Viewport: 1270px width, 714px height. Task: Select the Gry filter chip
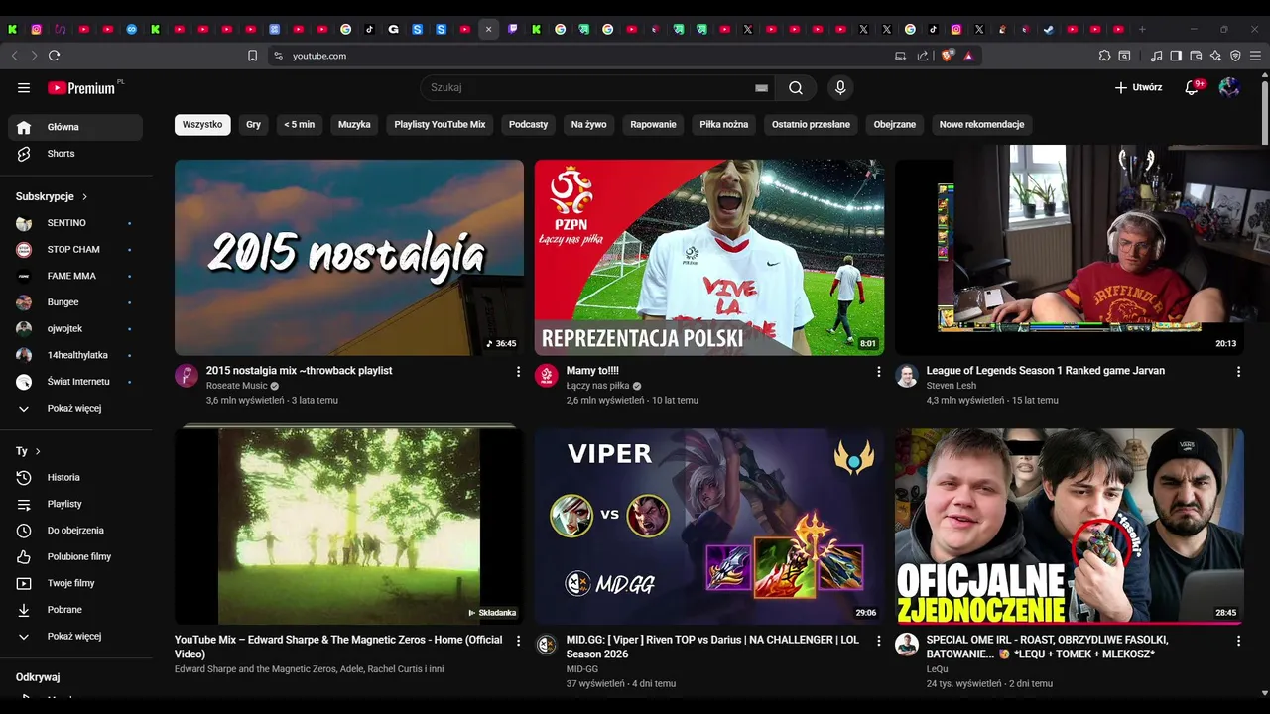(253, 125)
